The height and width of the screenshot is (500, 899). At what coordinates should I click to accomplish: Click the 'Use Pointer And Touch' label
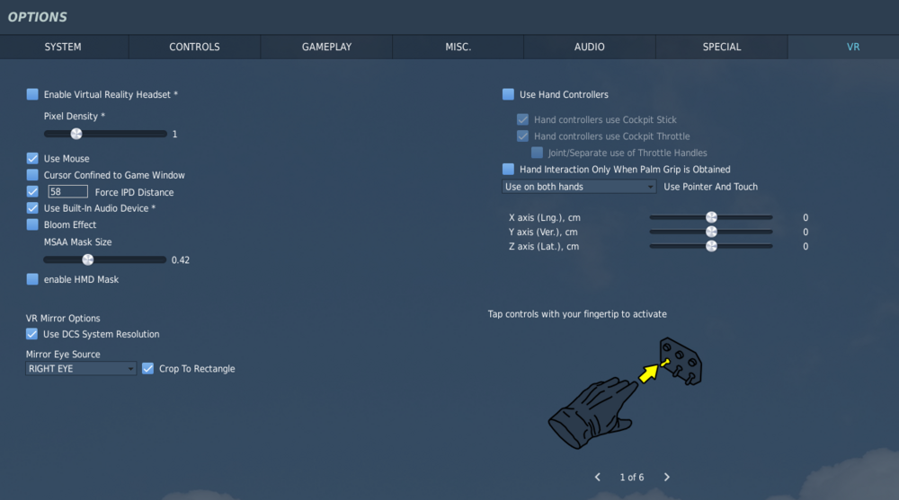click(710, 187)
